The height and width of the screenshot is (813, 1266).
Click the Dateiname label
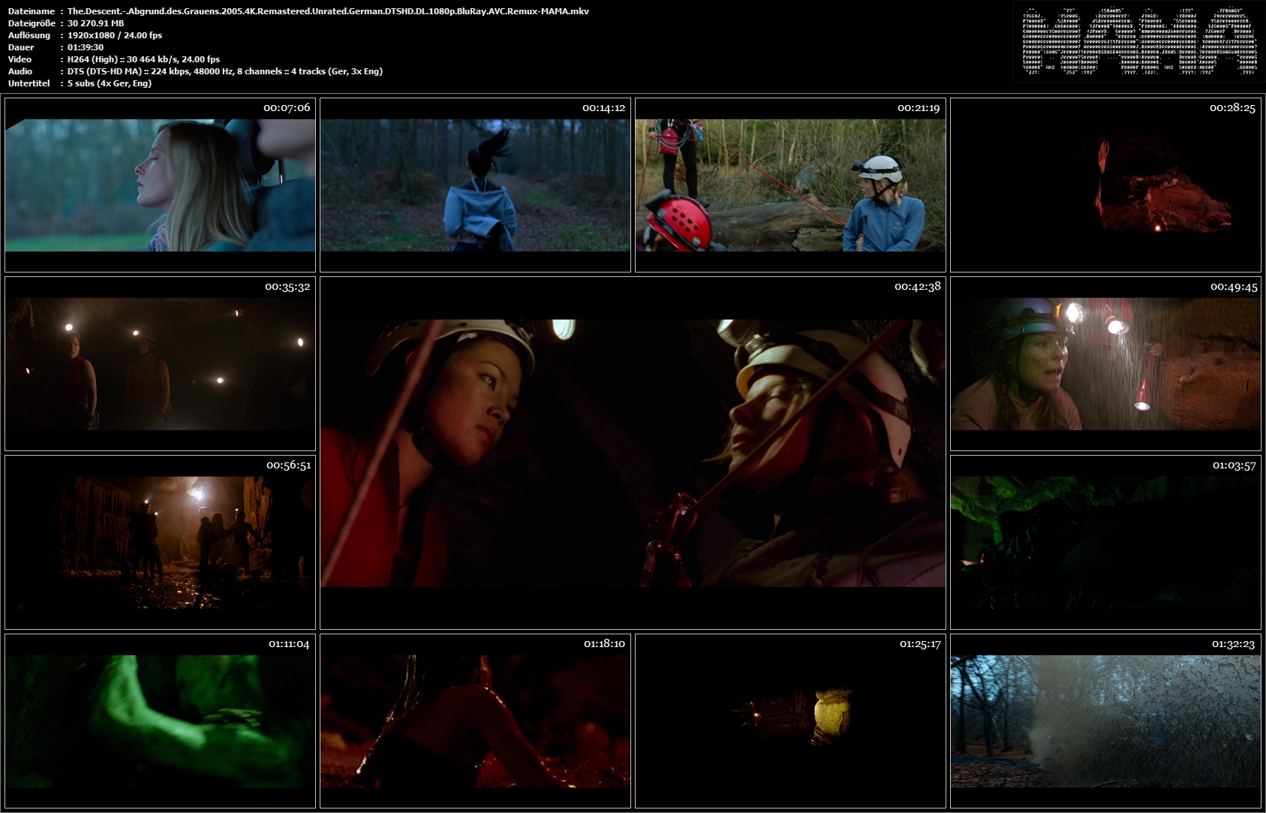pos(32,11)
